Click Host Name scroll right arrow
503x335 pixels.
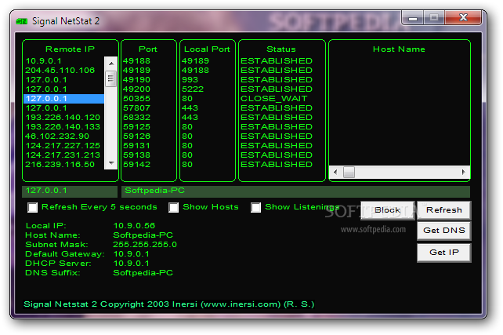coord(463,172)
